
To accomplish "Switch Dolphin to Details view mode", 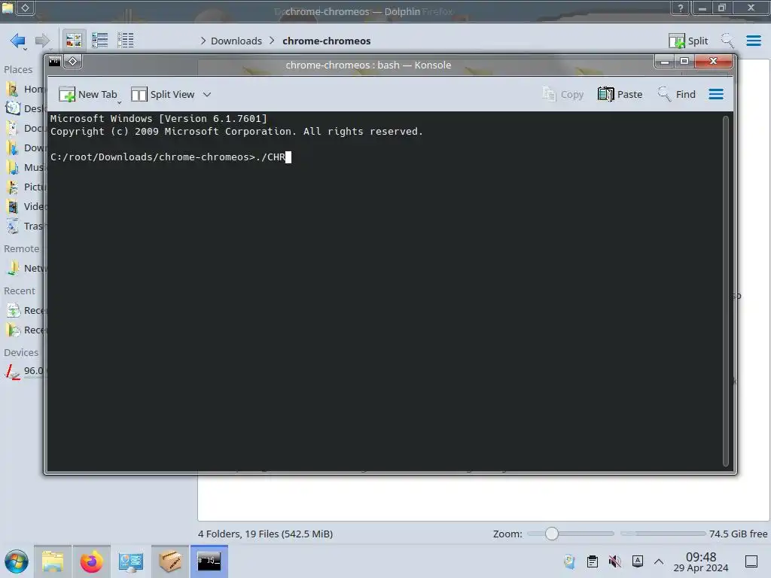I will (x=126, y=41).
